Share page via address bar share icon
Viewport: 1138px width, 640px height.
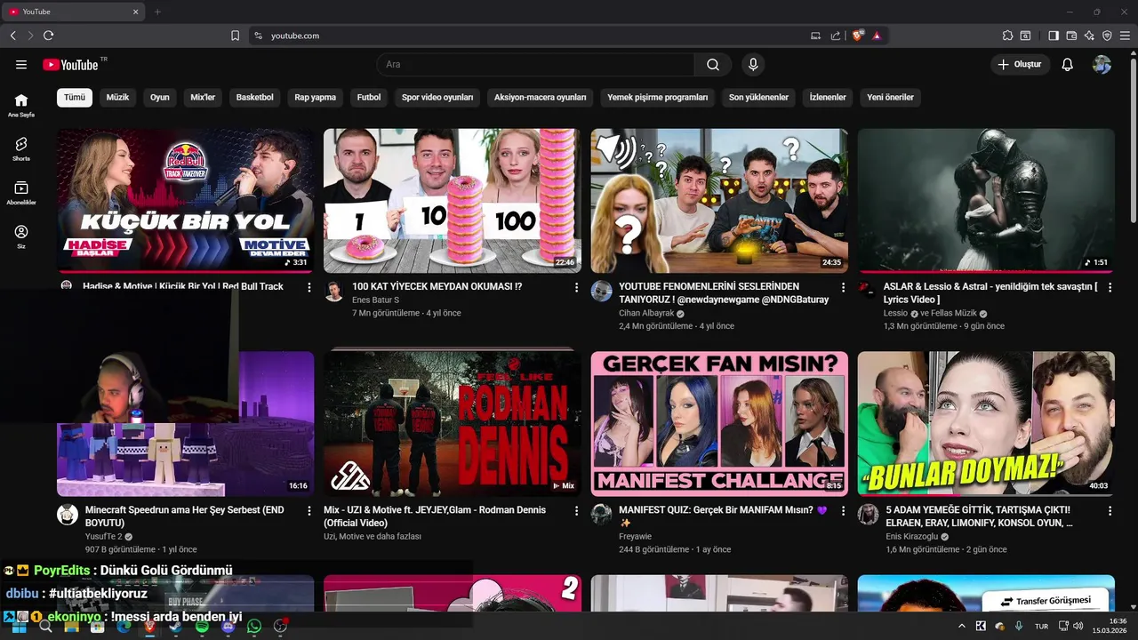click(836, 36)
